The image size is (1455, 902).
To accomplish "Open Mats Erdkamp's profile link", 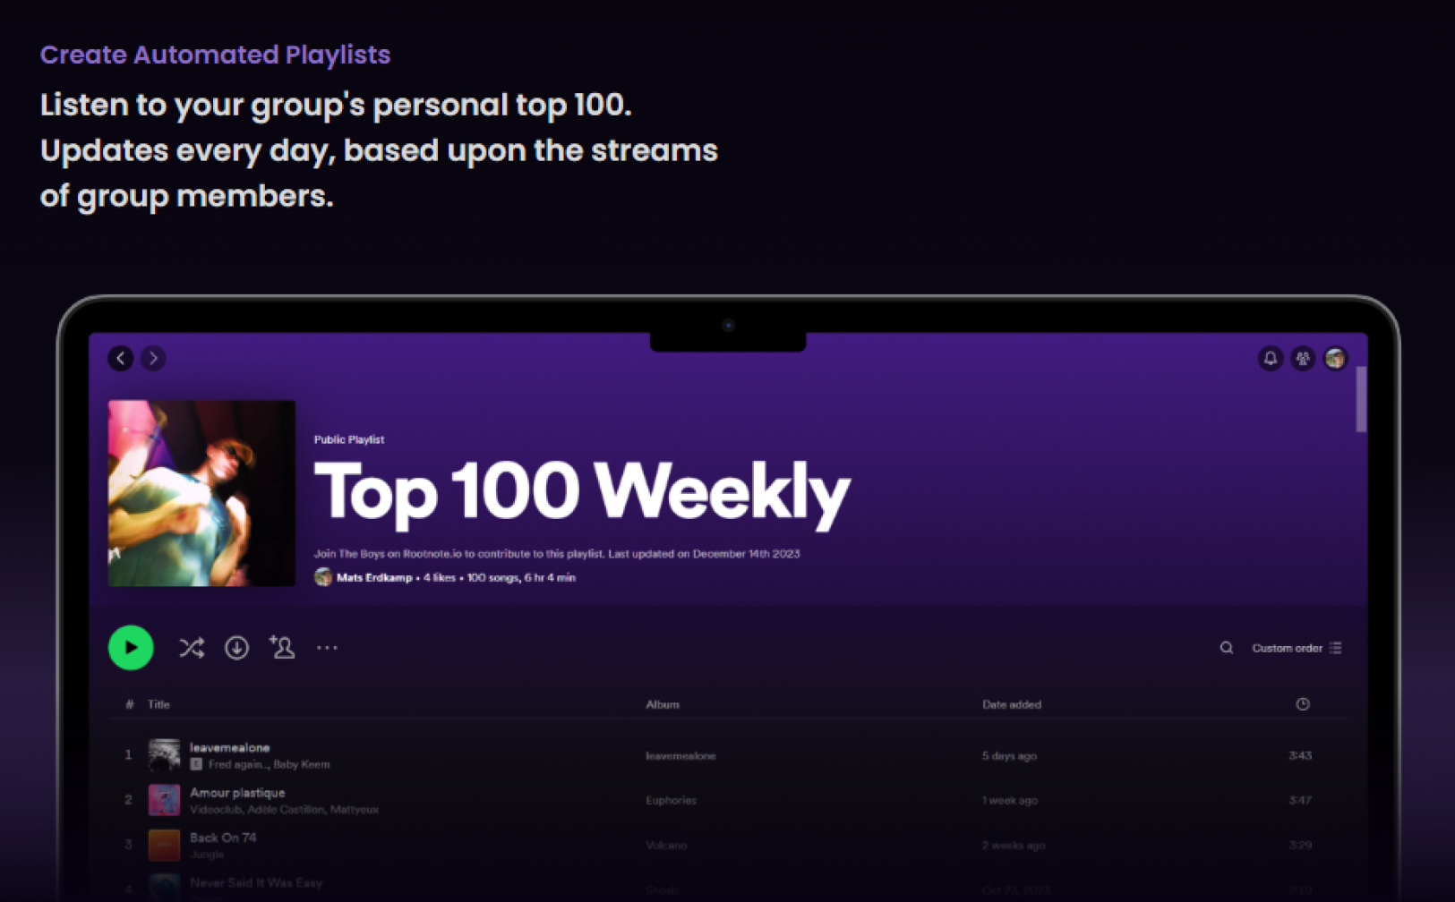I will click(373, 577).
